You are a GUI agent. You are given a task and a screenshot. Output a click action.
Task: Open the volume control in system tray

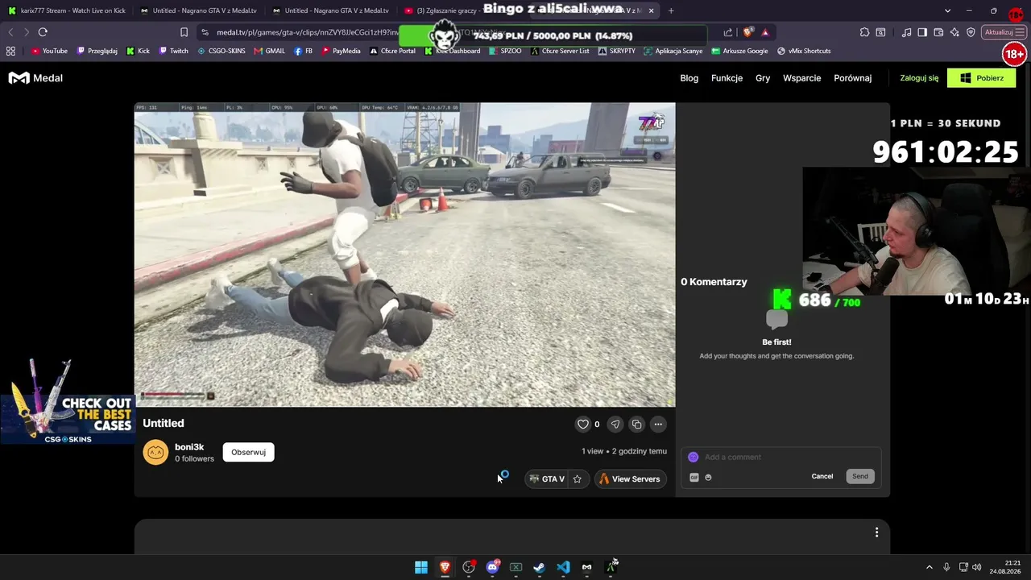[x=977, y=567]
